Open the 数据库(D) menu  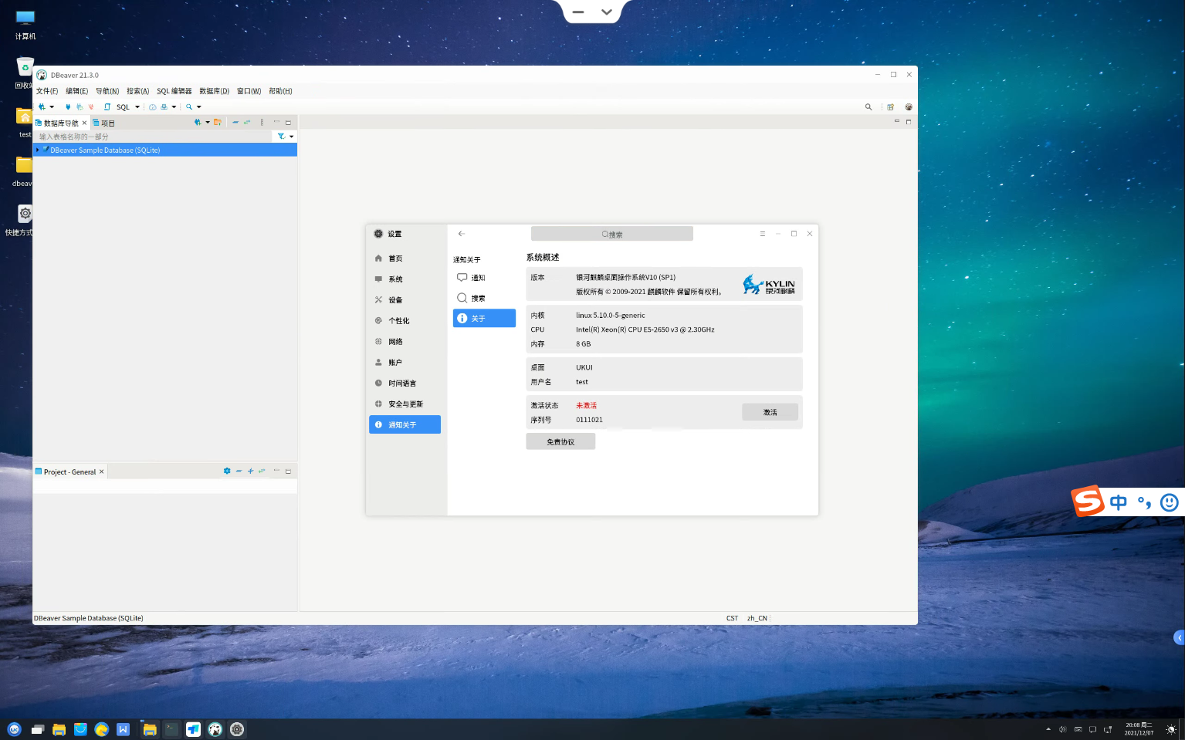[x=212, y=91]
